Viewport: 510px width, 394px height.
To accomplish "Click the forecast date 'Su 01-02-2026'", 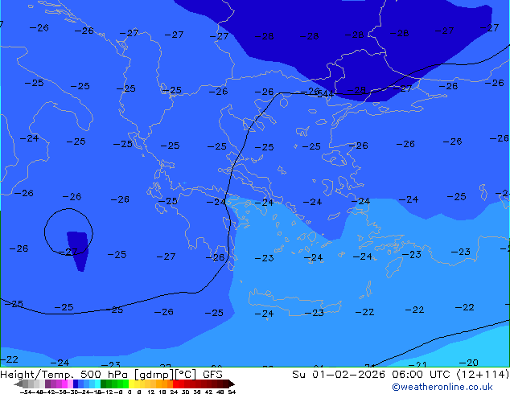I will (339, 375).
